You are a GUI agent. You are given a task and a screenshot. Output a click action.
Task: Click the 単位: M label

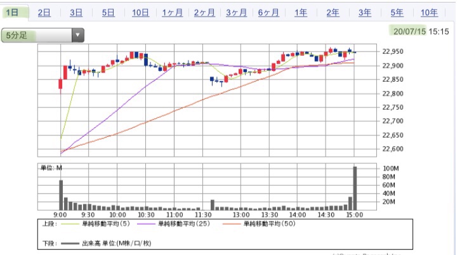click(51, 168)
